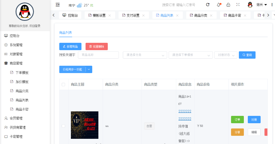
Task: Open the 请选择下单模板 template dropdown
Action: coord(190,55)
